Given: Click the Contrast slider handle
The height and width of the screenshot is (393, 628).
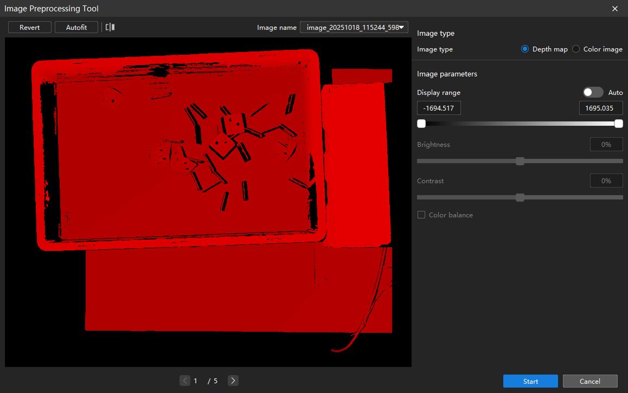Looking at the screenshot, I should [x=520, y=197].
